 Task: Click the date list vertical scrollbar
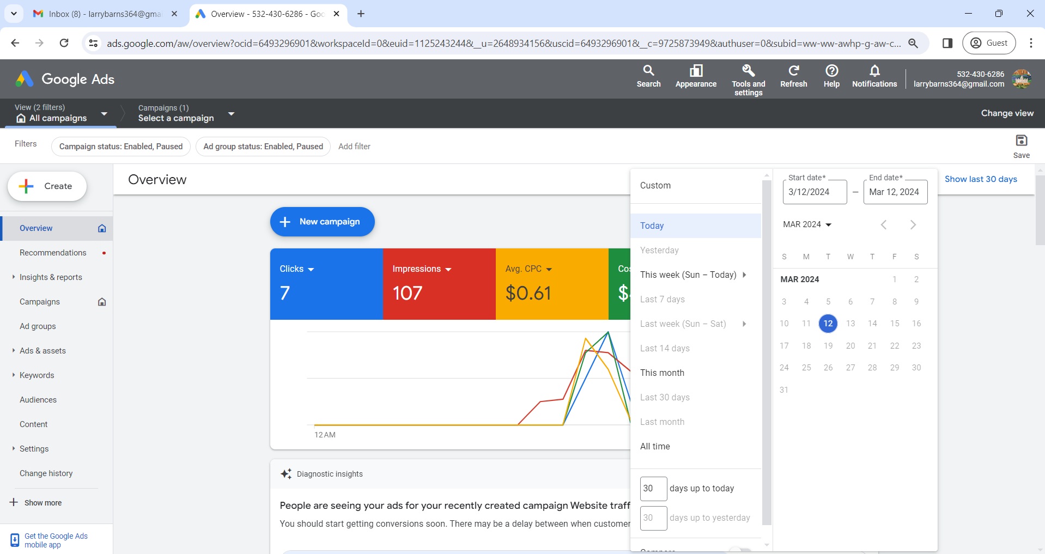tap(767, 352)
